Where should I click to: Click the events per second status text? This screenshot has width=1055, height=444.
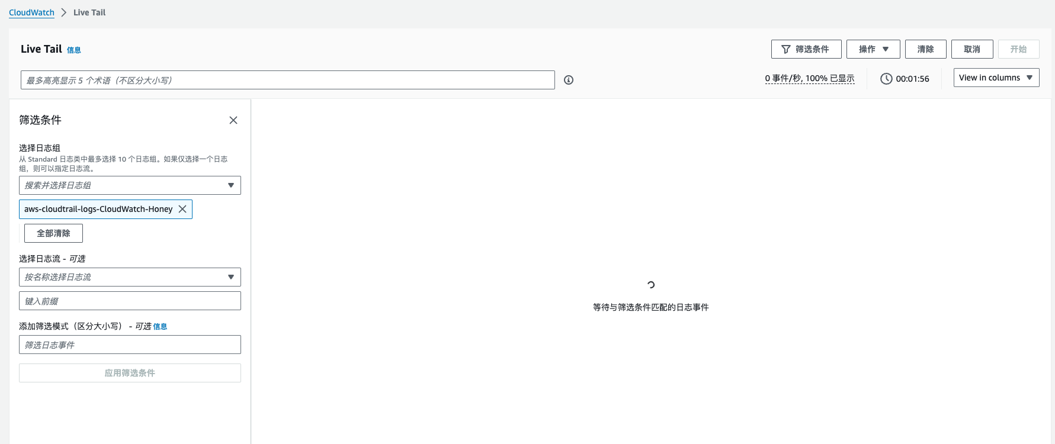[809, 79]
